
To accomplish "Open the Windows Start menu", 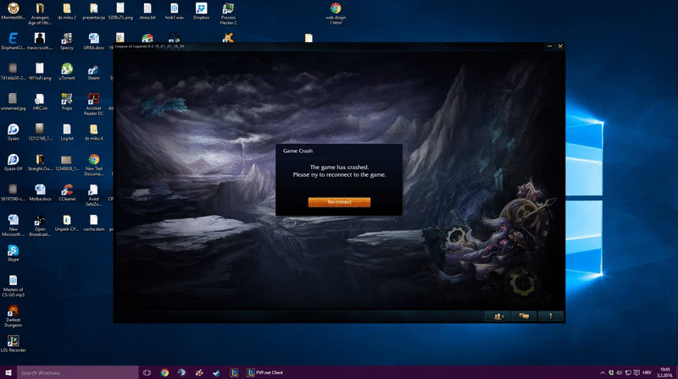I will tap(8, 372).
